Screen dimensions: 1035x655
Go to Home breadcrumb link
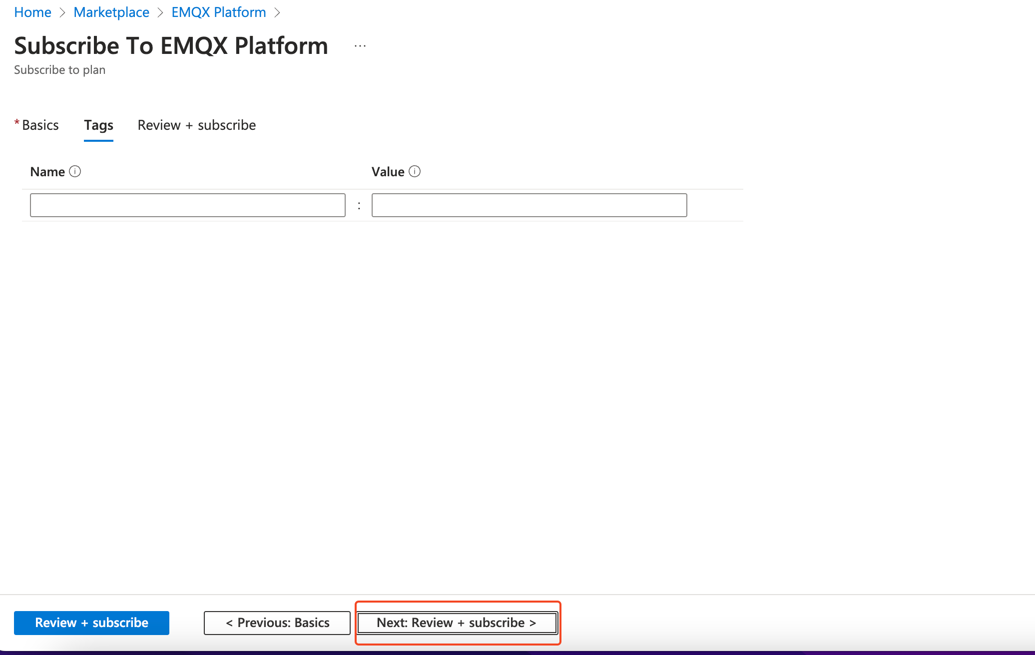(x=32, y=12)
